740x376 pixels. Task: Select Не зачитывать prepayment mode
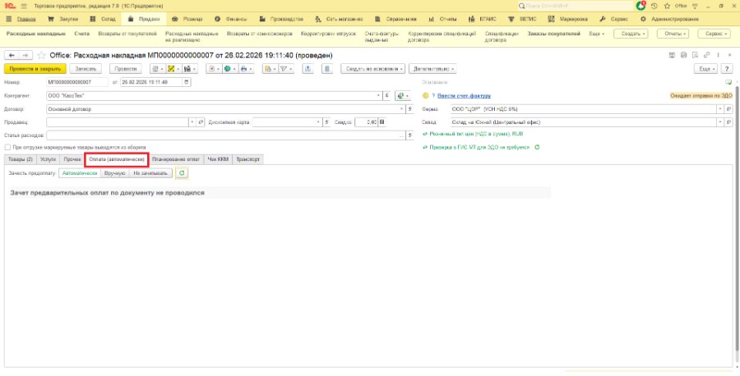150,173
